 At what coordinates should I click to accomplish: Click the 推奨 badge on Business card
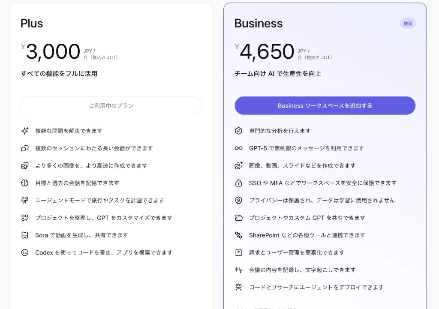(408, 24)
